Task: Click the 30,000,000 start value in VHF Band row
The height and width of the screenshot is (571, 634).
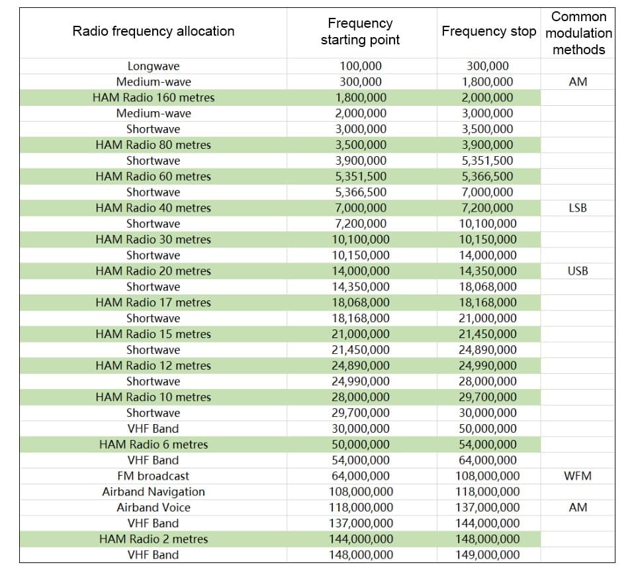Action: pyautogui.click(x=360, y=428)
